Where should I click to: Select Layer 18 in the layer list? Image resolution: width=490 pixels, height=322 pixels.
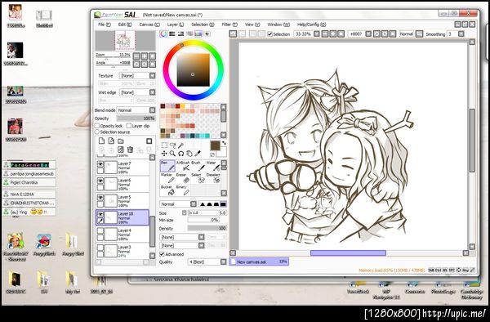click(122, 217)
